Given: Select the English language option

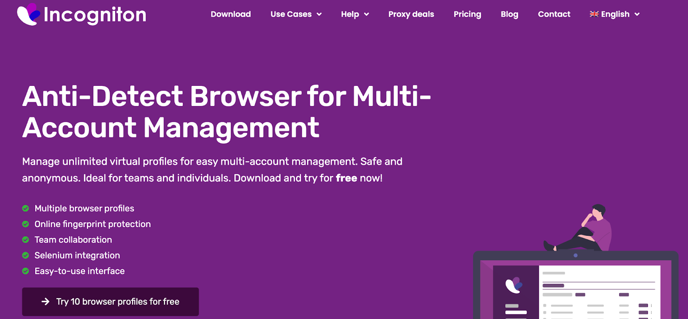Looking at the screenshot, I should 615,14.
